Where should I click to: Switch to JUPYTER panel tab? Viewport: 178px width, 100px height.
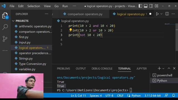point(142,69)
